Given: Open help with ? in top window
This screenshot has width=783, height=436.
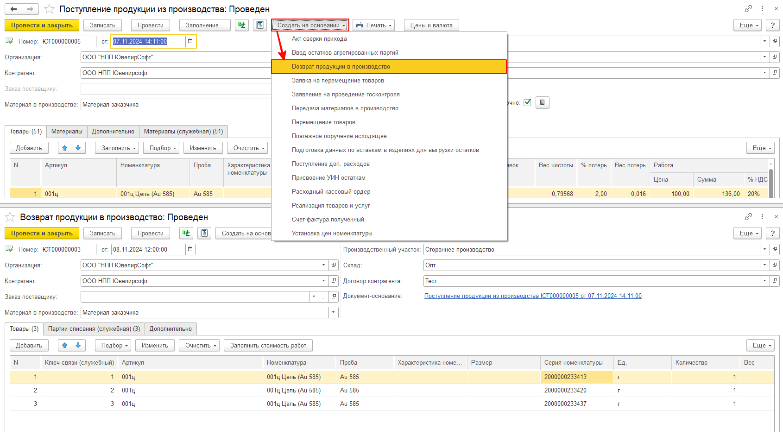Looking at the screenshot, I should pyautogui.click(x=773, y=25).
